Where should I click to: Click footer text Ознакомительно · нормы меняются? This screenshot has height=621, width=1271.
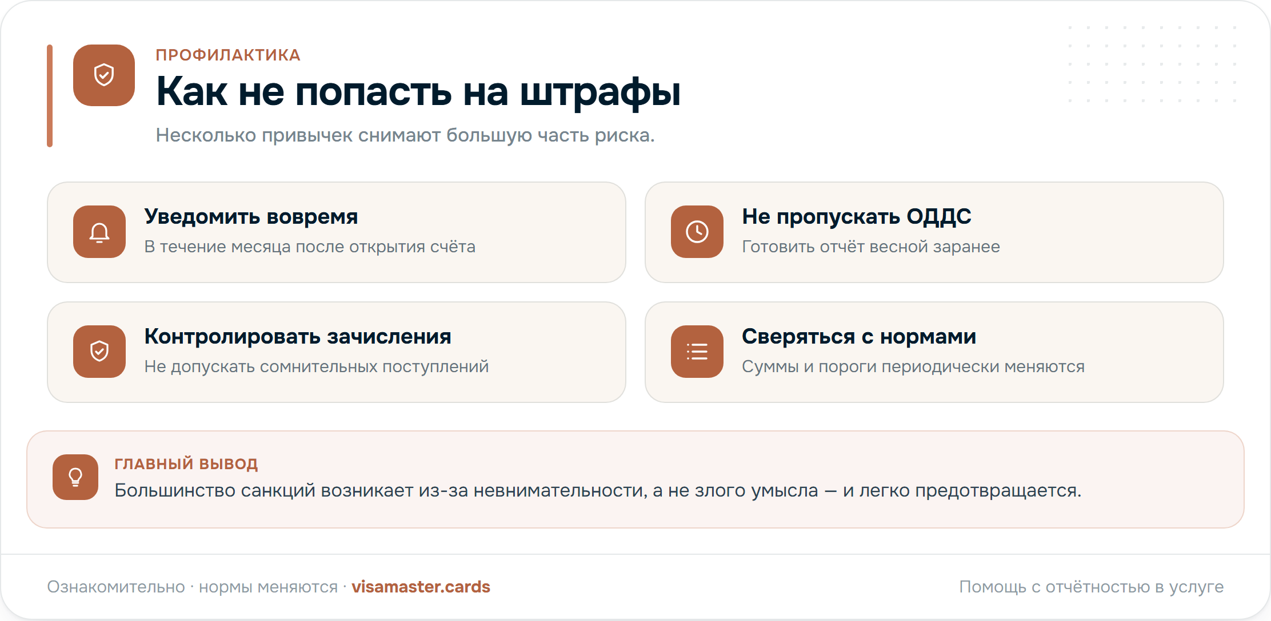(193, 587)
